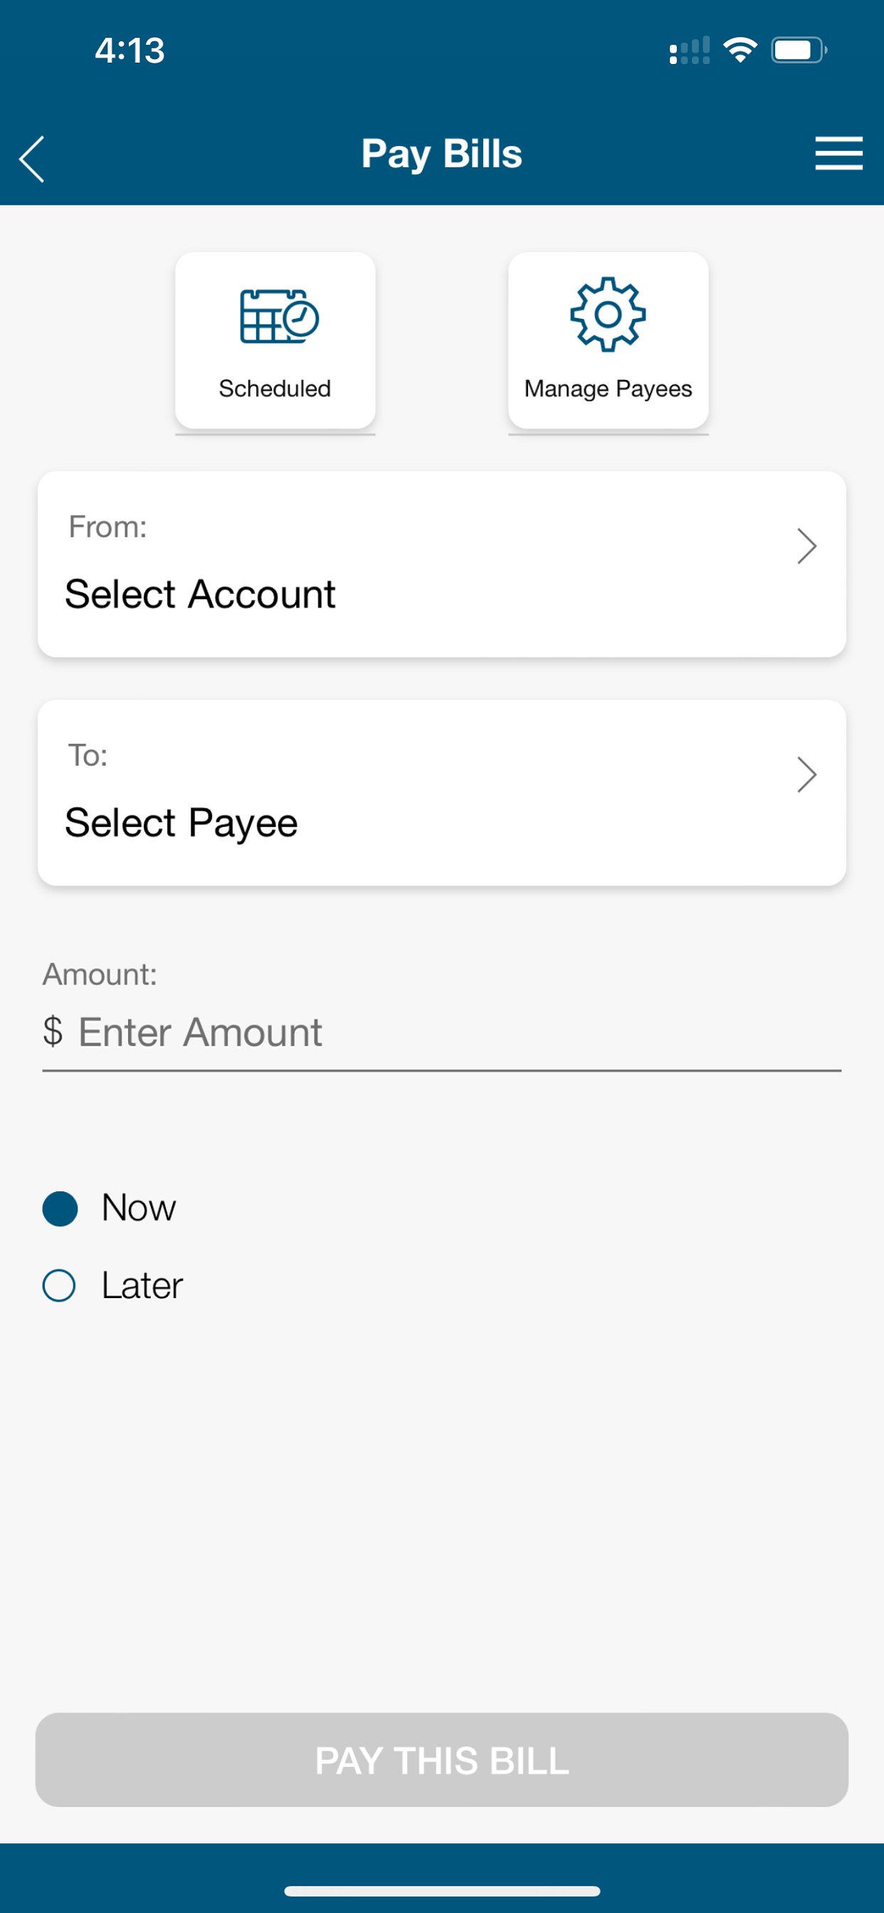Tap the battery indicator icon
This screenshot has width=884, height=1913.
(799, 50)
